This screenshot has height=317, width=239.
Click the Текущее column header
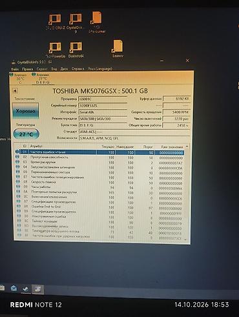tap(108, 147)
